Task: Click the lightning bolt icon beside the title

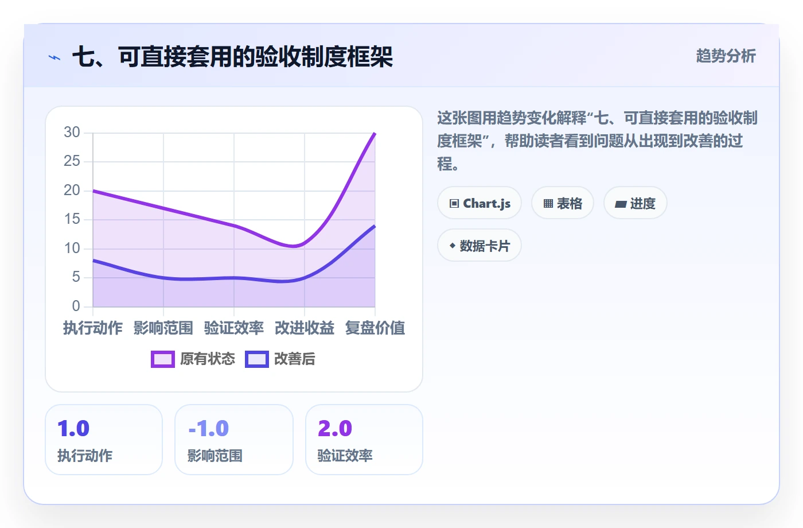Action: coord(54,57)
